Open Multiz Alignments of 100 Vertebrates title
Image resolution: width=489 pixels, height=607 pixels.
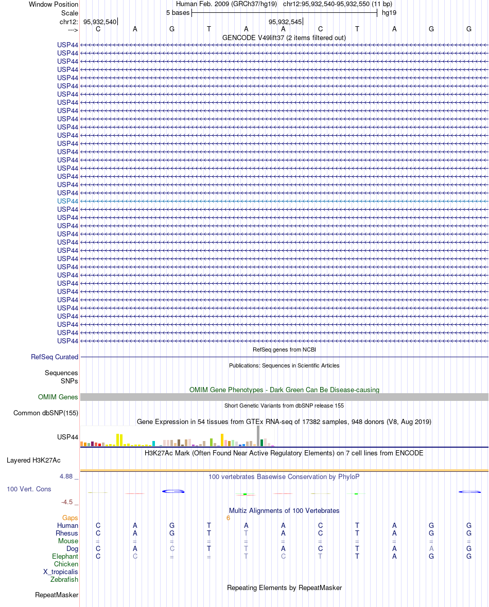tap(284, 510)
